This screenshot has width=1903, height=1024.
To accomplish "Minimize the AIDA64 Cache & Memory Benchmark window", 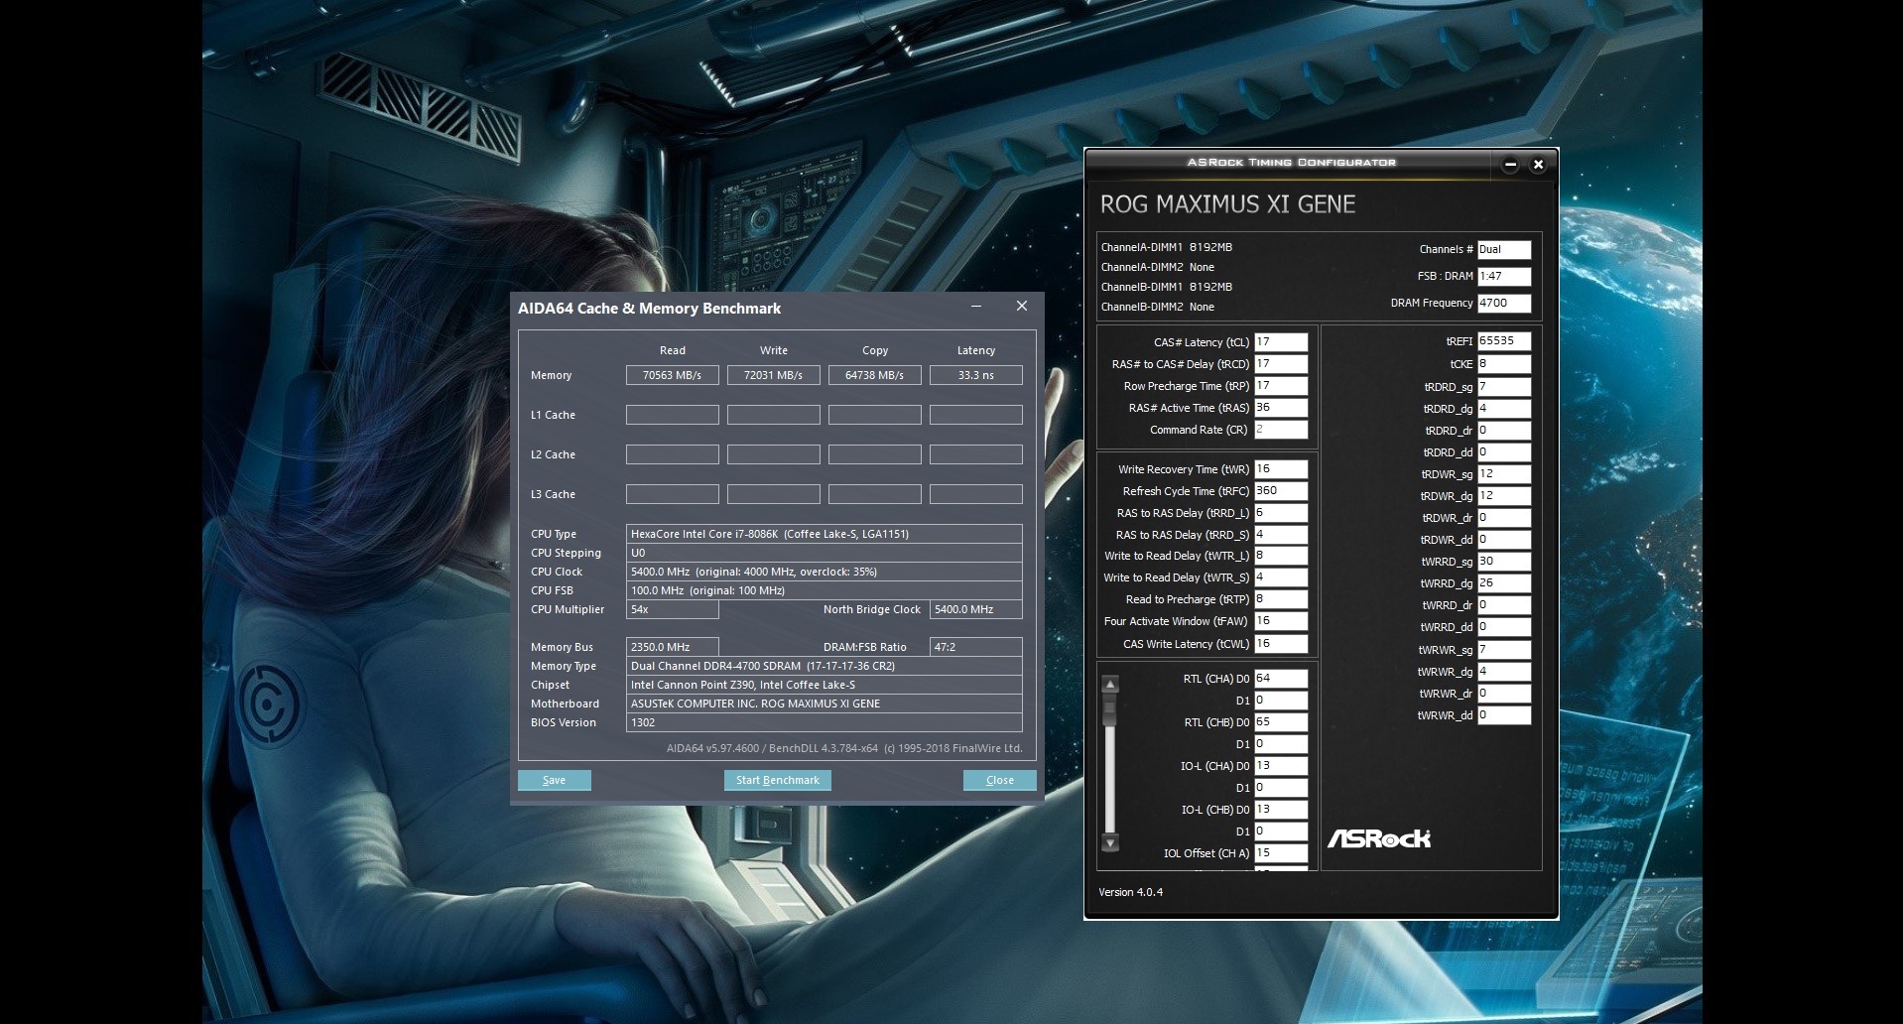I will [976, 307].
